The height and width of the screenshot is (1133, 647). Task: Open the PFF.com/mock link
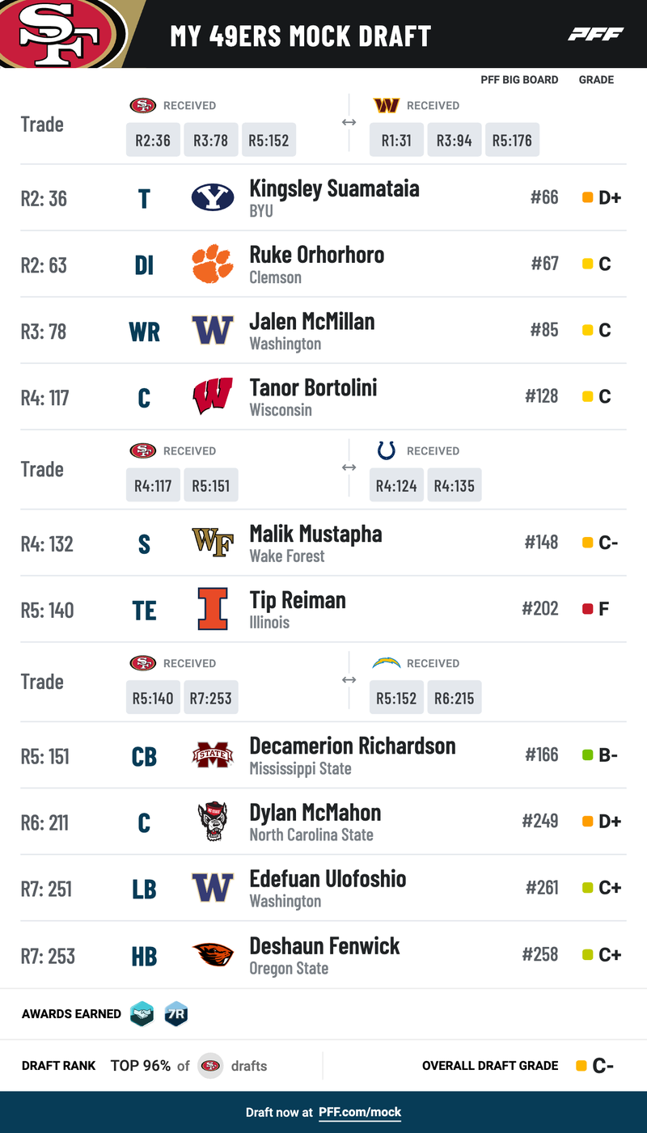point(360,1113)
